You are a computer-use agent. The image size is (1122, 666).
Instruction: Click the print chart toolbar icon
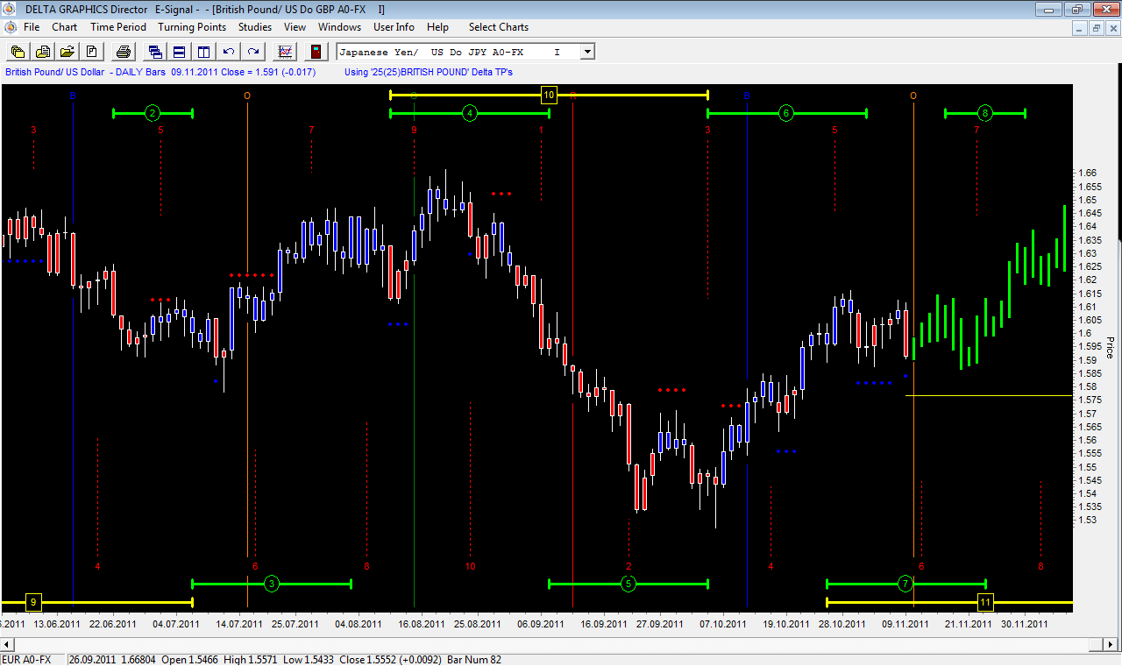coord(124,52)
